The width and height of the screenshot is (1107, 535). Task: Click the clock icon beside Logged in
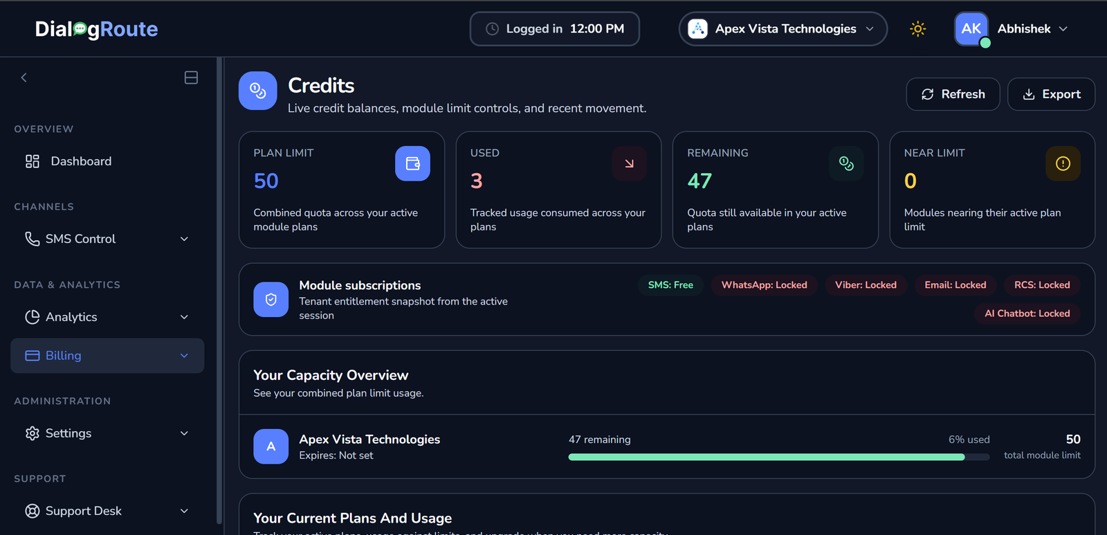(492, 29)
